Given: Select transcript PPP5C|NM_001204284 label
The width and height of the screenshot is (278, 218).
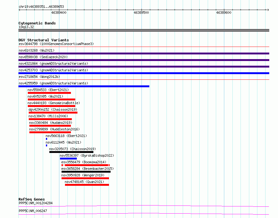Looking at the screenshot, I should [36, 203].
